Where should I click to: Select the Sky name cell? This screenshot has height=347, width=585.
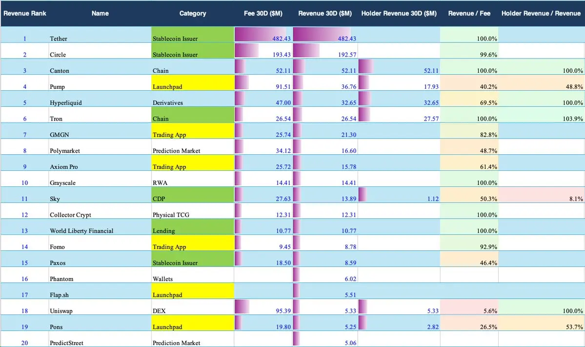100,195
